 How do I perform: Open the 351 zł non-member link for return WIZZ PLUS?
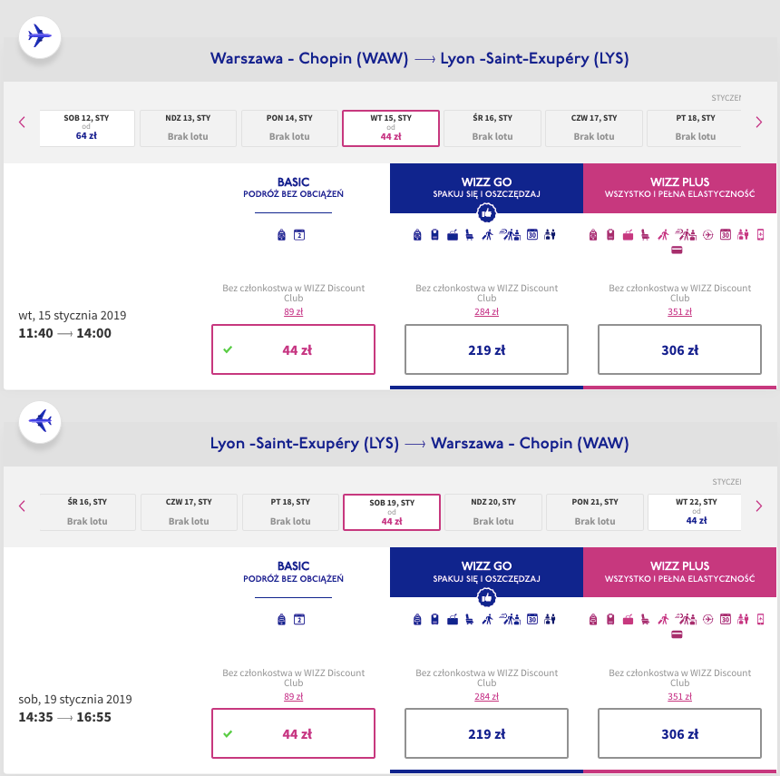coord(679,695)
